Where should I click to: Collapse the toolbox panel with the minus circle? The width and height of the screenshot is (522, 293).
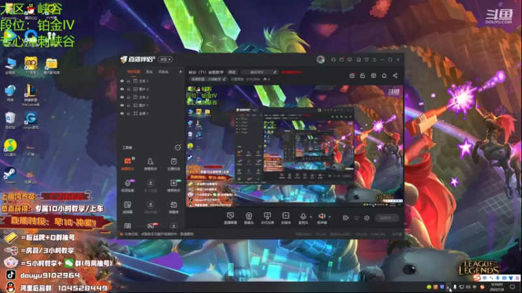click(x=177, y=148)
